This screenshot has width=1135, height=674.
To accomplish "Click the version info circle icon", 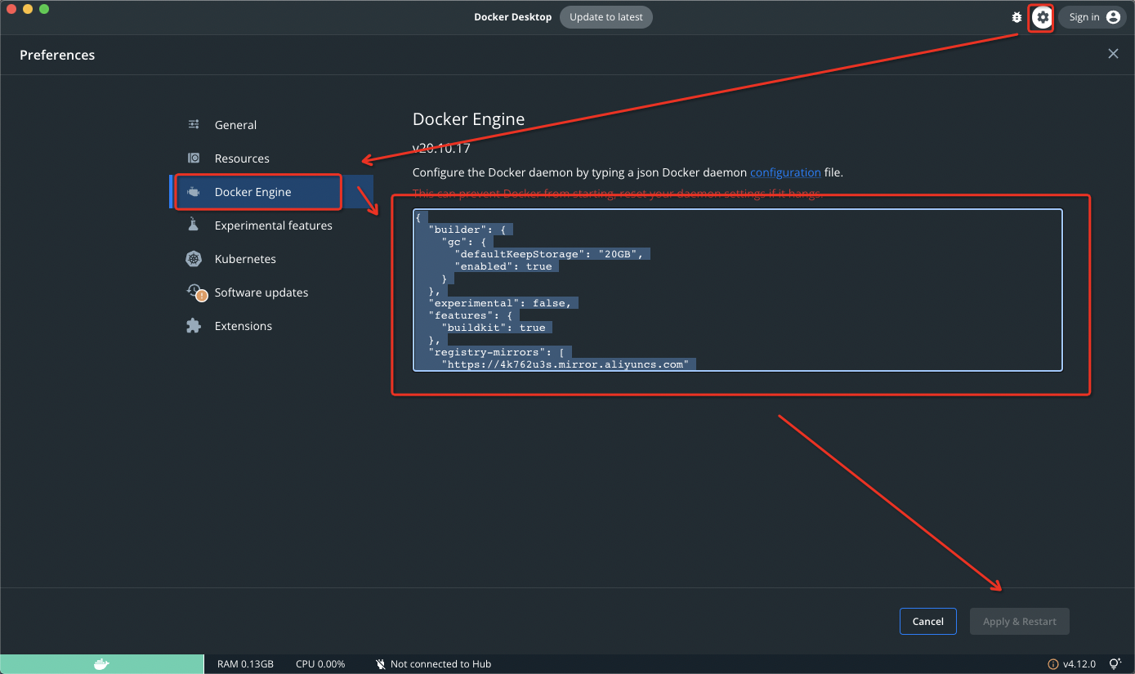I will 1053,664.
